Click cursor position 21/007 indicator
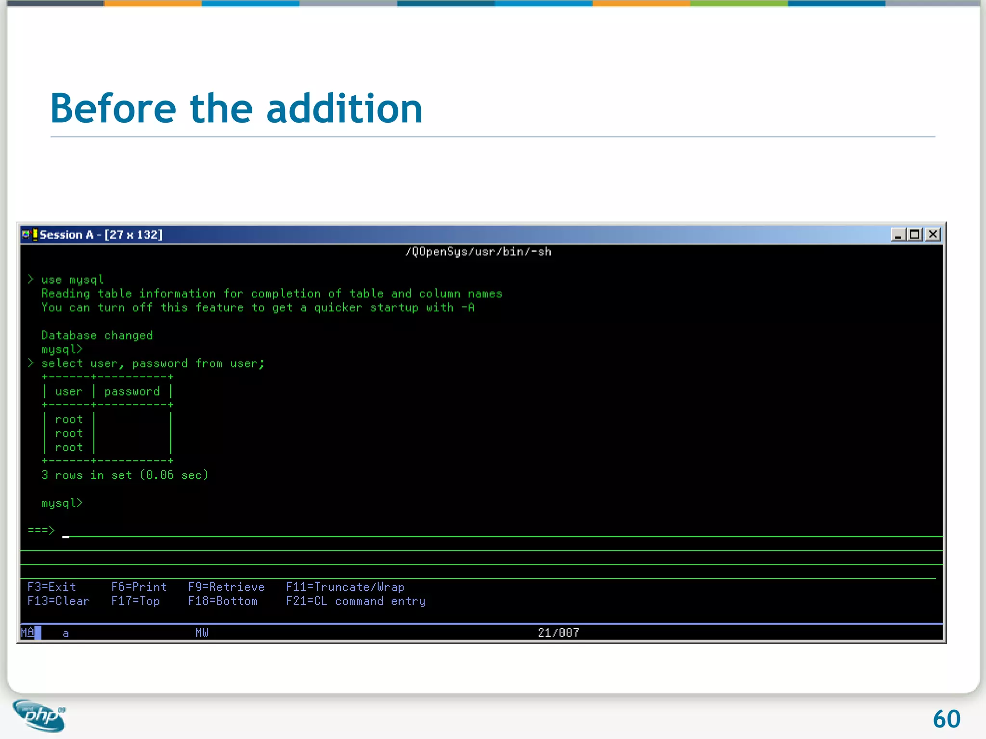The width and height of the screenshot is (986, 739). click(558, 633)
